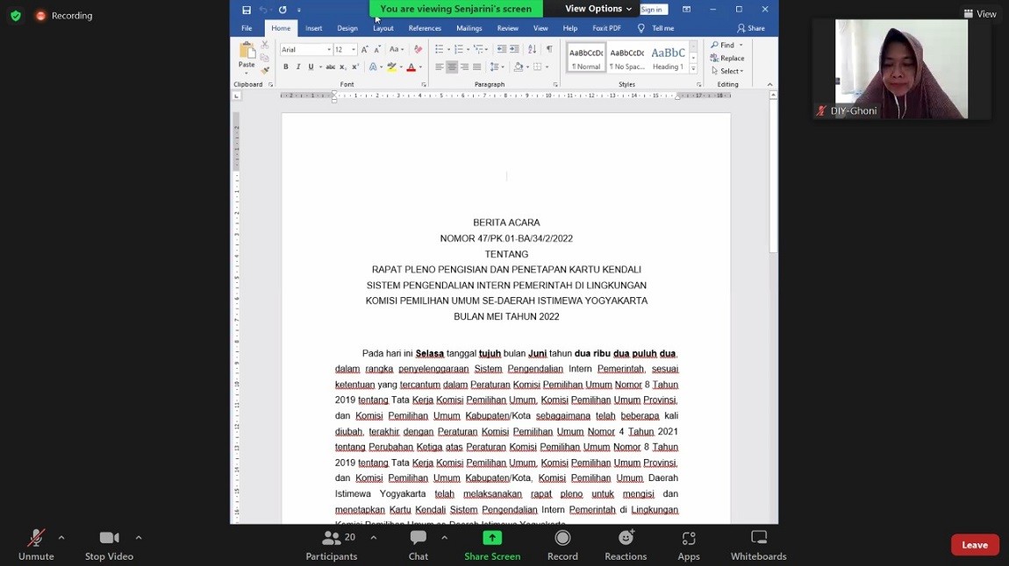1009x566 pixels.
Task: Switch to the Insert ribbon tab
Action: point(313,28)
